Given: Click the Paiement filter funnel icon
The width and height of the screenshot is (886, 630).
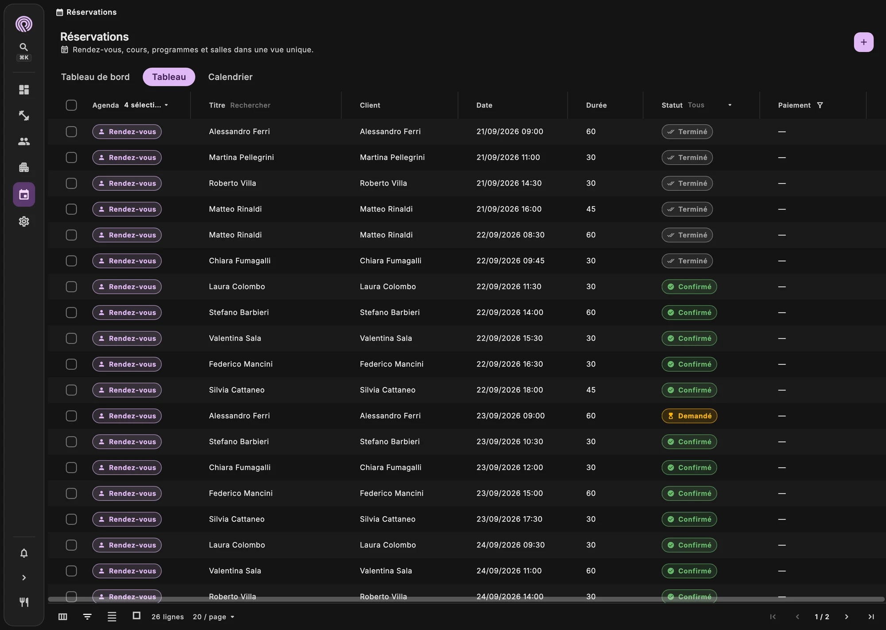Looking at the screenshot, I should pyautogui.click(x=820, y=105).
